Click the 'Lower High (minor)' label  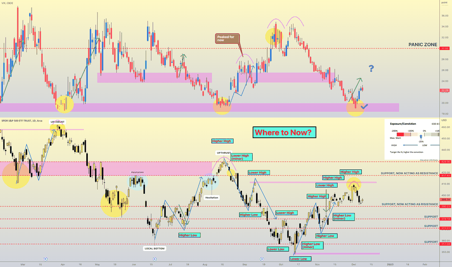click(242, 157)
